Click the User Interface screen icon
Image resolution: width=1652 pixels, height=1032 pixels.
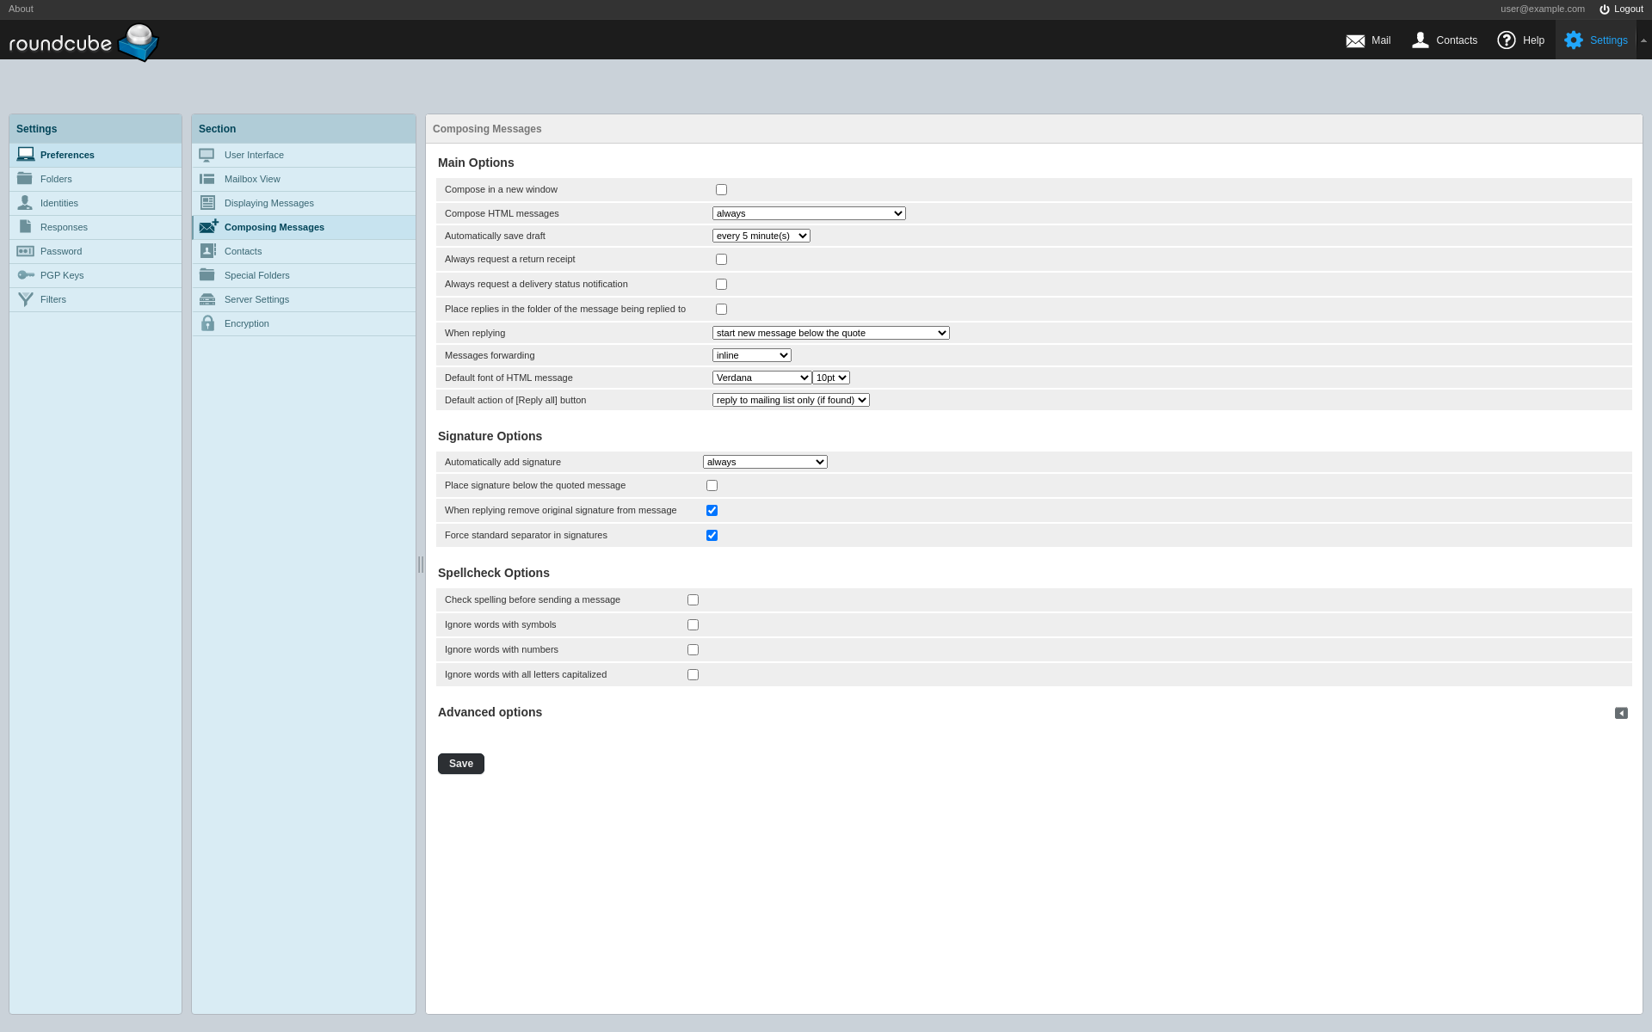[206, 155]
